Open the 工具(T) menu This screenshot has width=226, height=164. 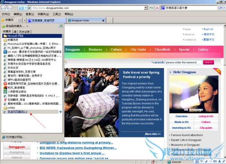[57, 14]
